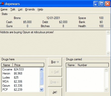Click the Space value 100
Viewport: 111px width, 96px height.
pos(101,18)
